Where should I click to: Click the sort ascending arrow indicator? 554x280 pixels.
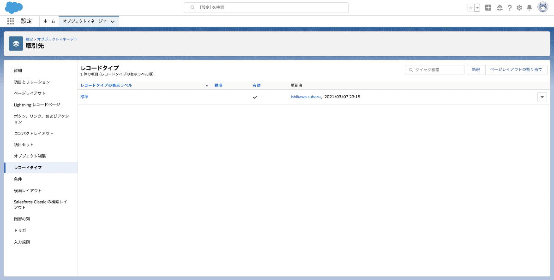click(x=206, y=86)
